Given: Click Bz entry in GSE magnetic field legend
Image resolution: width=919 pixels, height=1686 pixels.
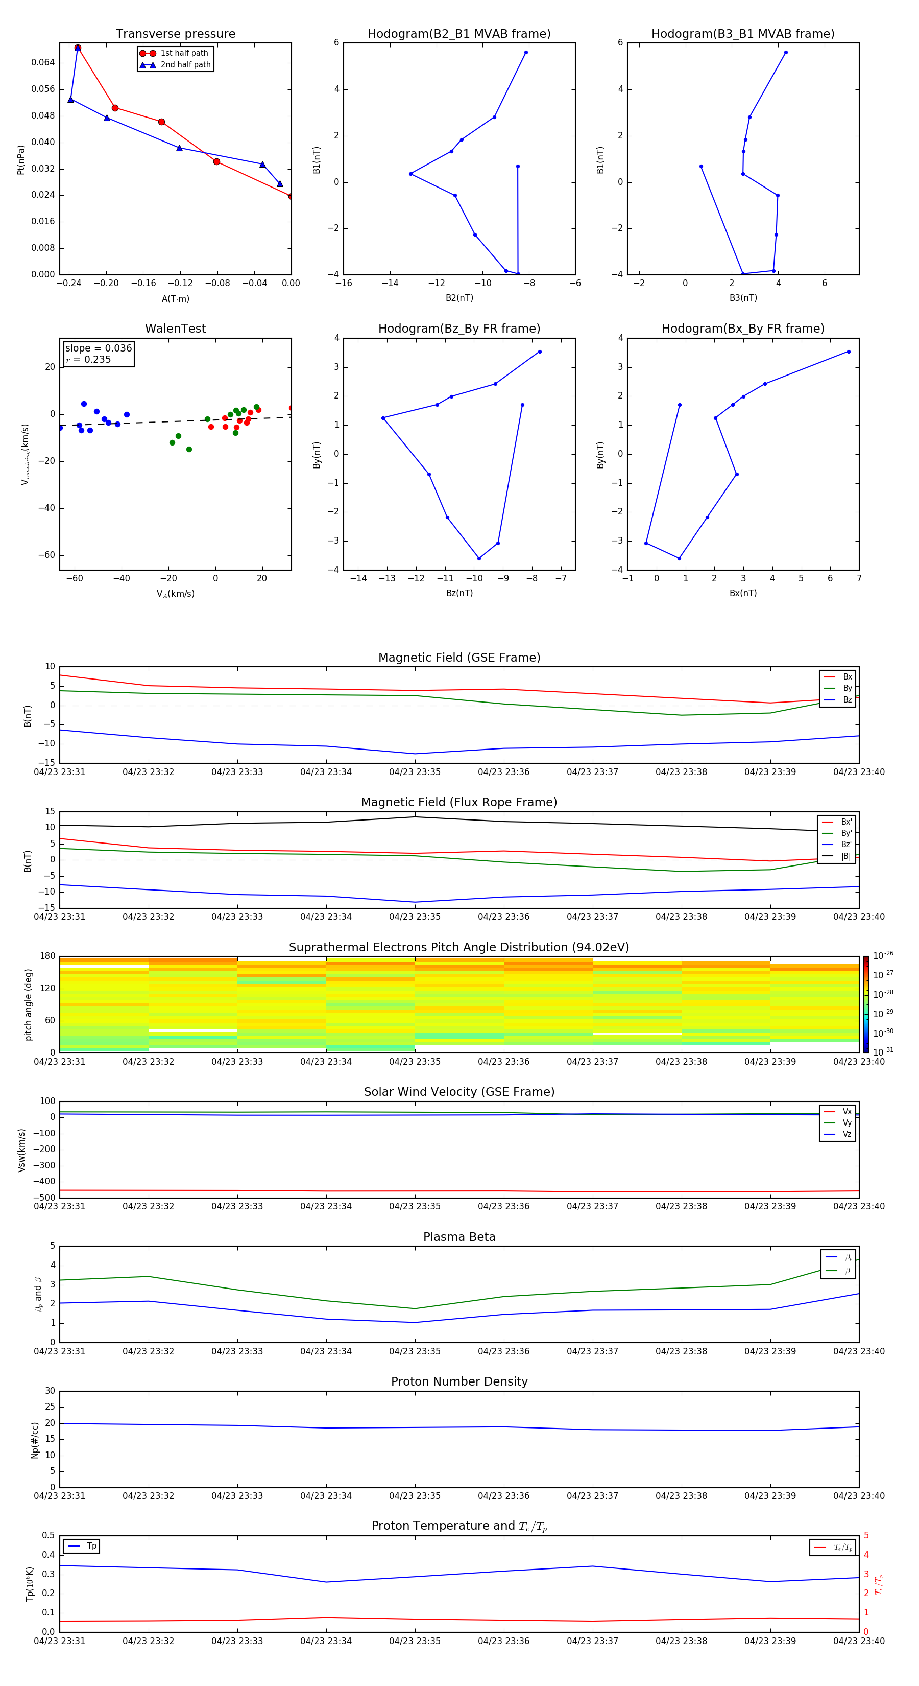Looking at the screenshot, I should [838, 700].
